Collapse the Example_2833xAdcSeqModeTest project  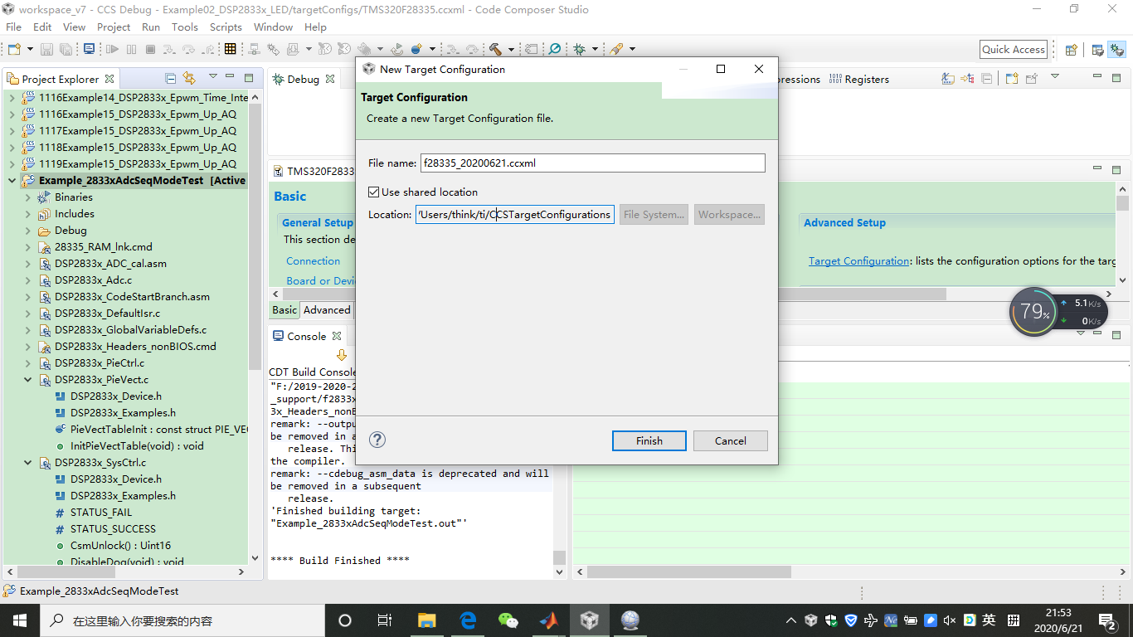click(x=12, y=180)
